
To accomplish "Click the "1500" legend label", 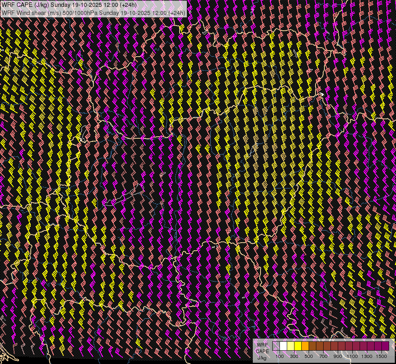I will (x=381, y=356).
